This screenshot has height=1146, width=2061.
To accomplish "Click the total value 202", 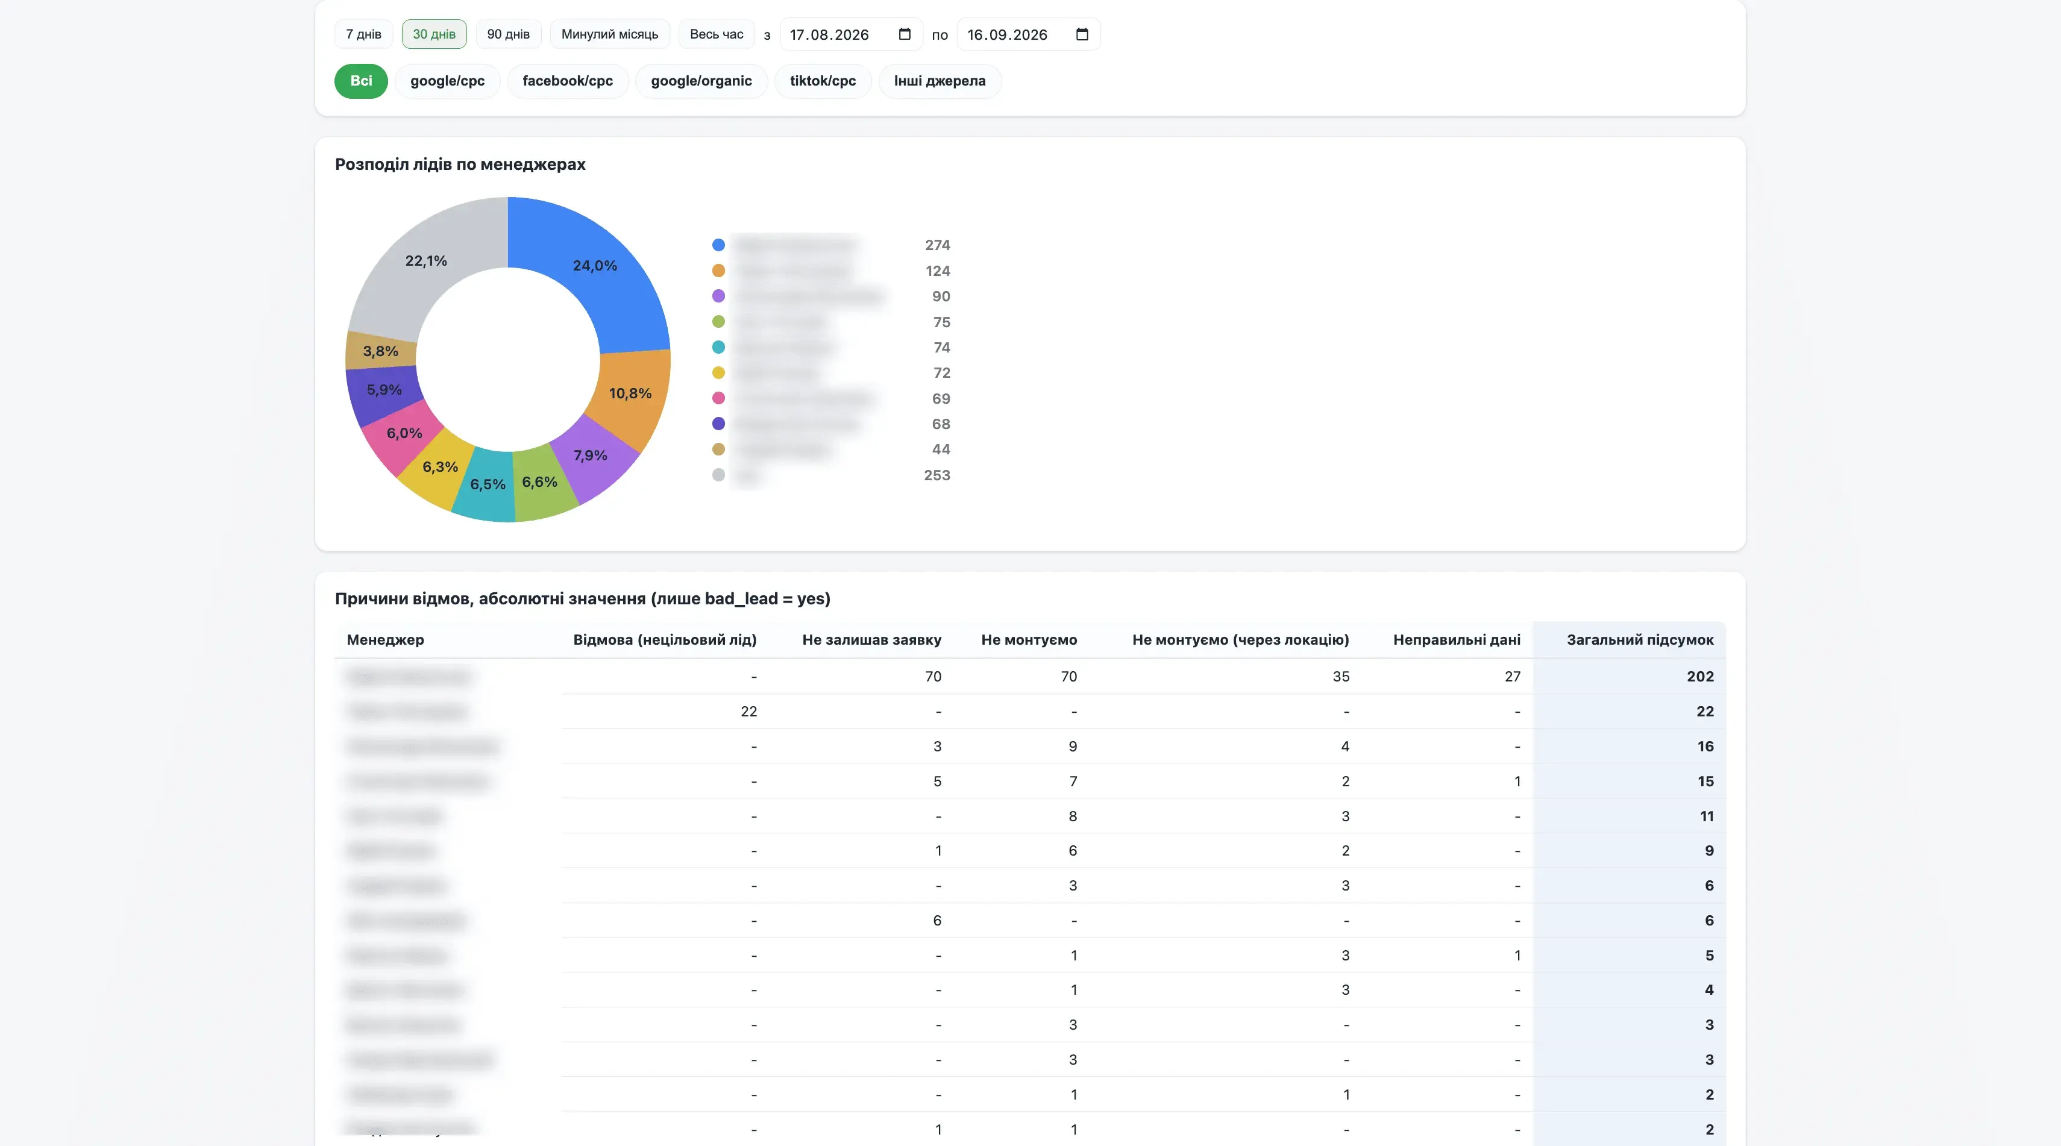I will coord(1699,677).
